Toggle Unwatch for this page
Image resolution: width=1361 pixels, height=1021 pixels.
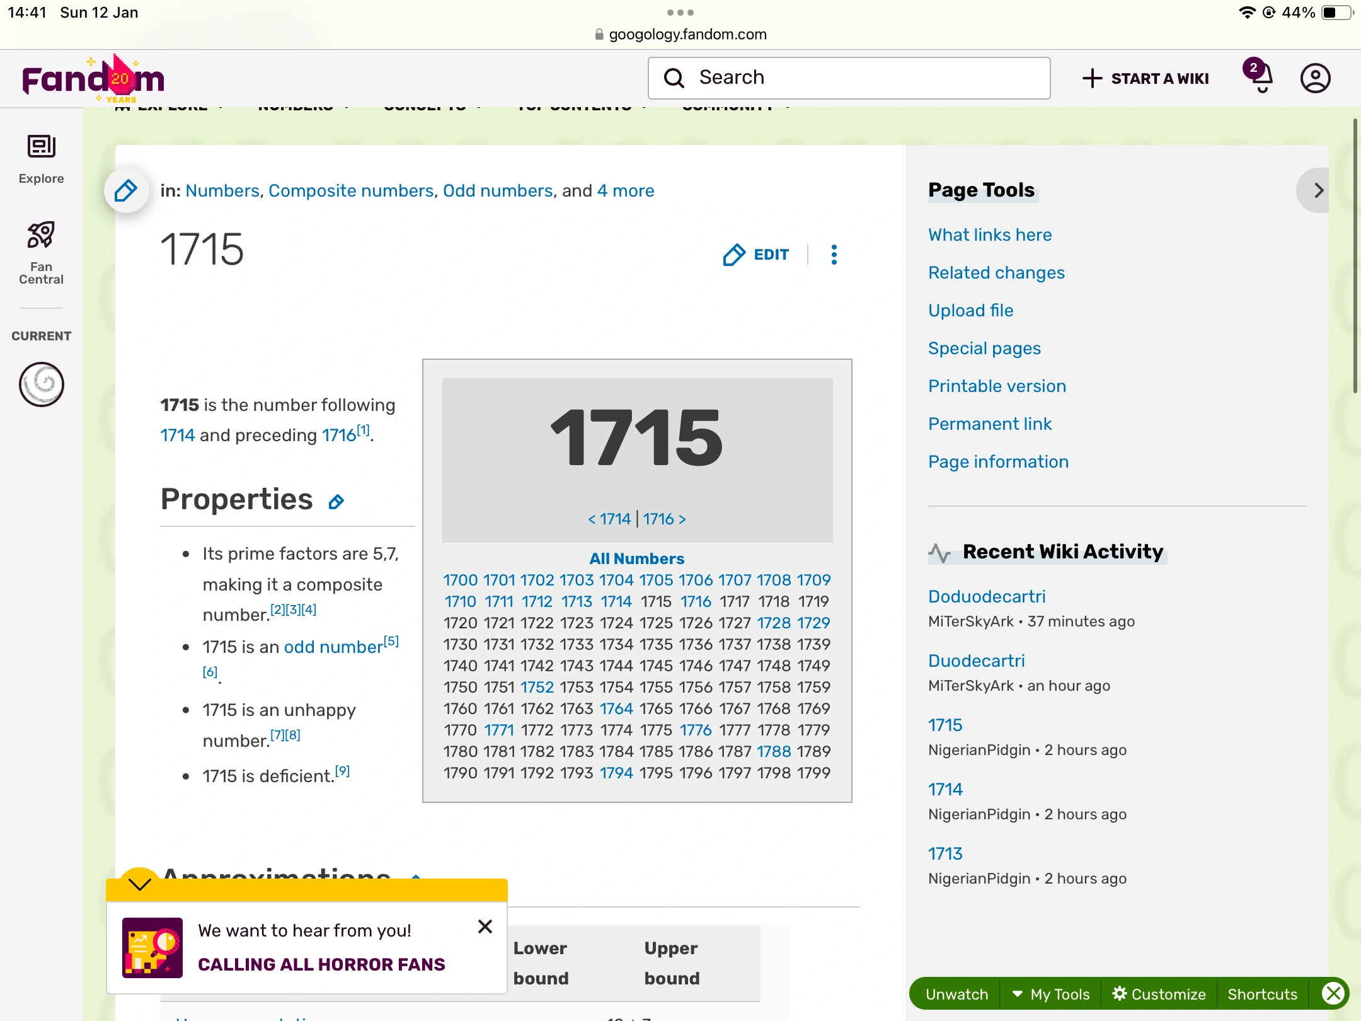[x=956, y=994]
